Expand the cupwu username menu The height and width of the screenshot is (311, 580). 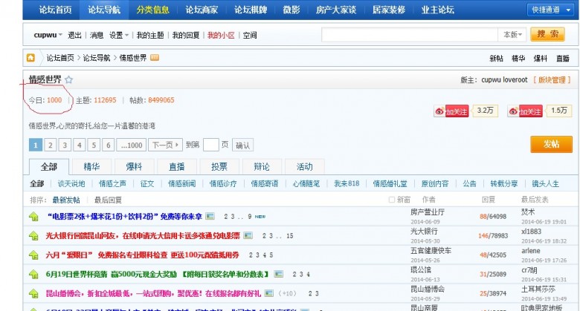48,35
